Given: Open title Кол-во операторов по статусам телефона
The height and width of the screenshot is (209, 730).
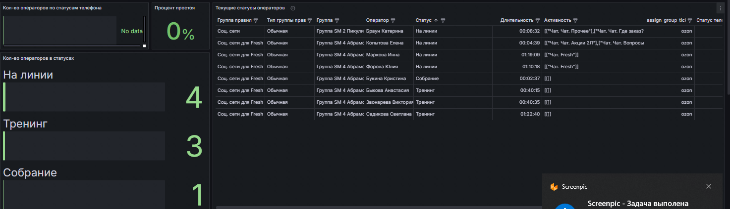Looking at the screenshot, I should tap(53, 8).
